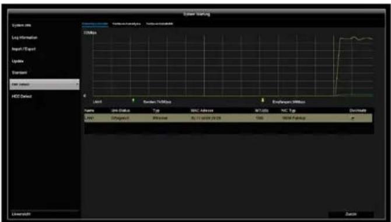This screenshot has height=222, width=391.
Task: Click the MAC Adresse column header
Action: point(202,111)
